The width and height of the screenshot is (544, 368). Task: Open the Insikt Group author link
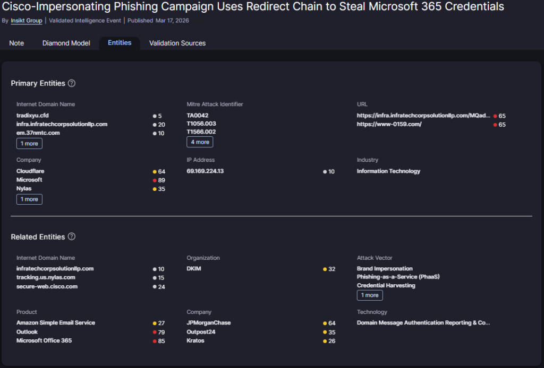pyautogui.click(x=27, y=21)
